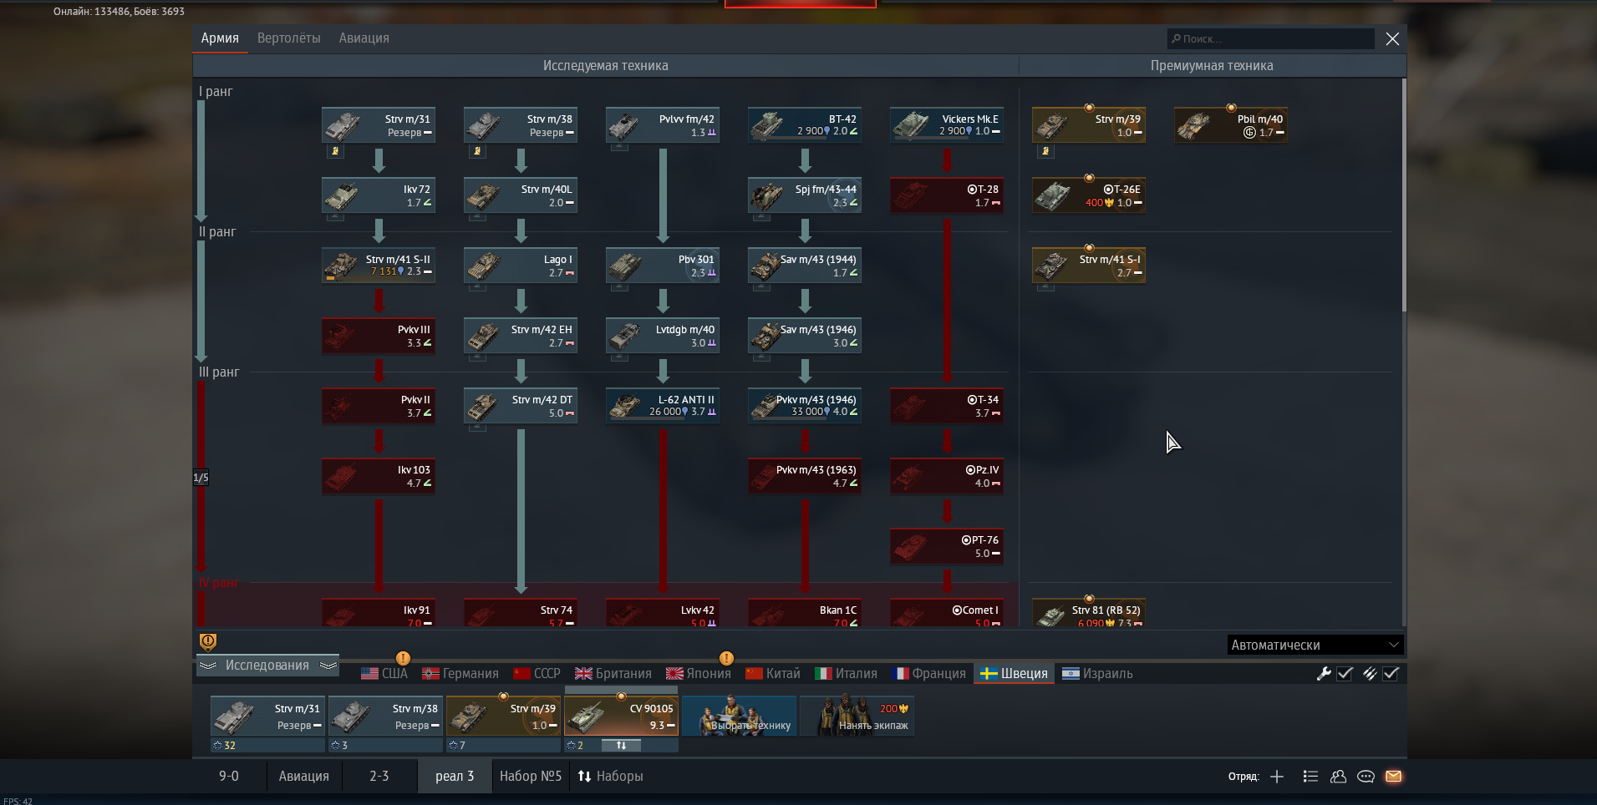Choose the Британия nation tab
This screenshot has height=805, width=1597.
coord(613,674)
